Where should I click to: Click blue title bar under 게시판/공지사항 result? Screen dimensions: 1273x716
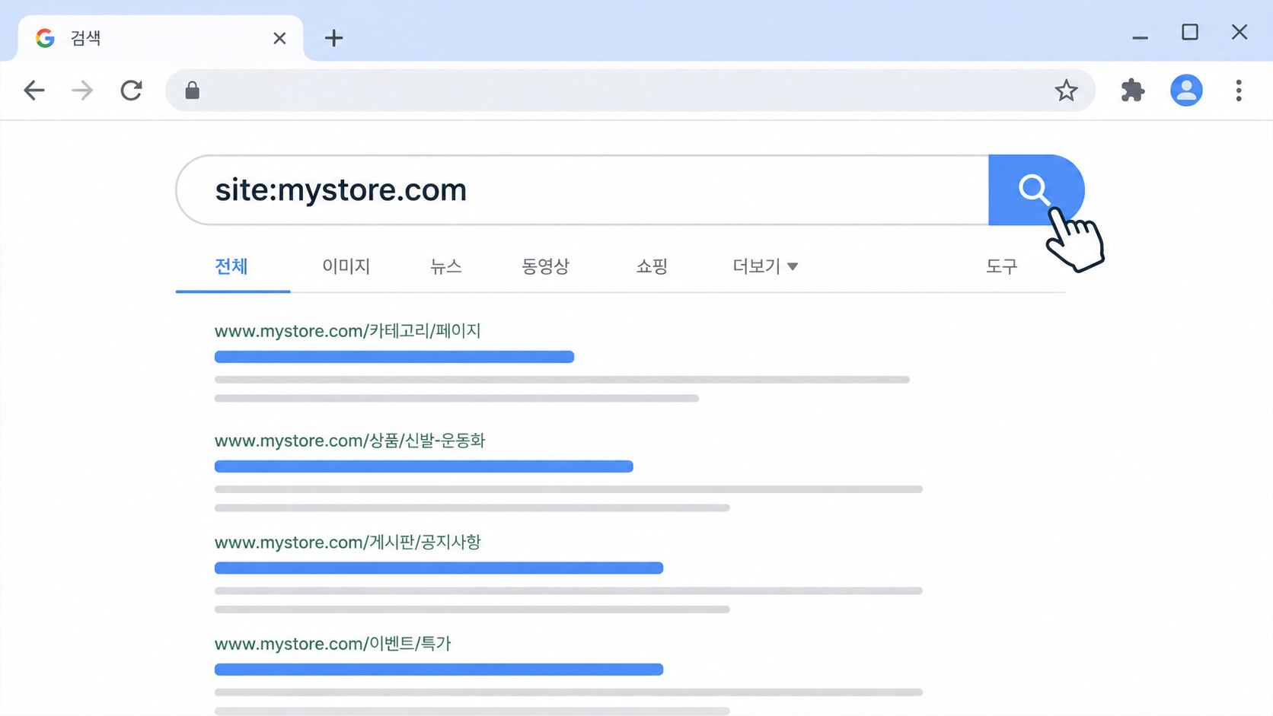coord(439,568)
